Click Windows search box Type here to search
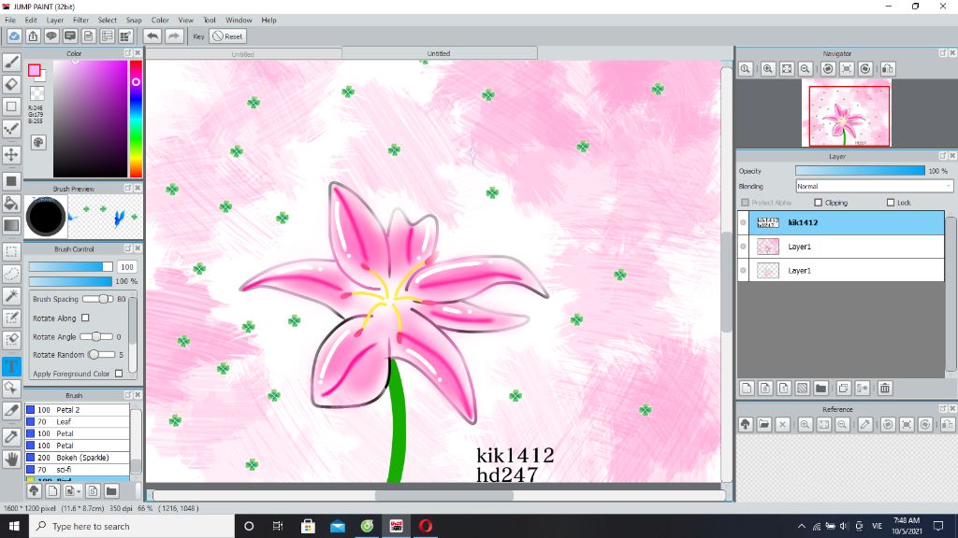This screenshot has width=958, height=538. click(132, 526)
